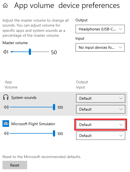Mute Microsoft Flight Simulator speaker icon
Viewport: 130px width, 172px height.
[6, 133]
